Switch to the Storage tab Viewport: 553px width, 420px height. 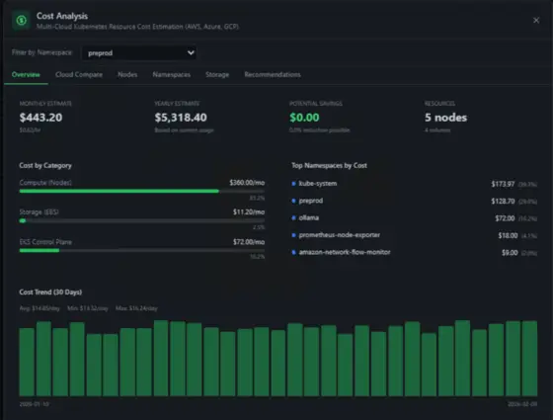pyautogui.click(x=217, y=74)
